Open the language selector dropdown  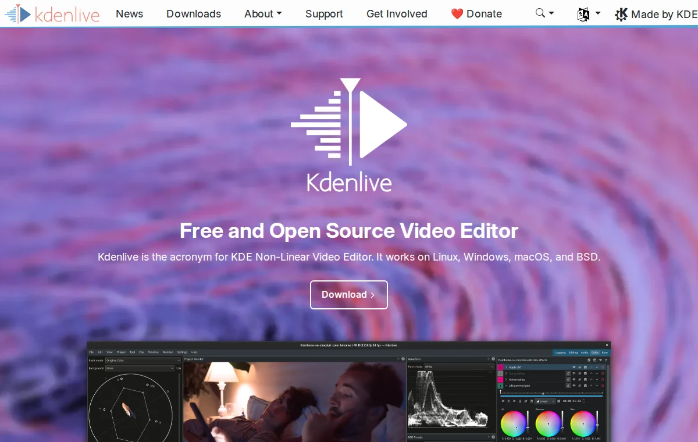(x=589, y=13)
